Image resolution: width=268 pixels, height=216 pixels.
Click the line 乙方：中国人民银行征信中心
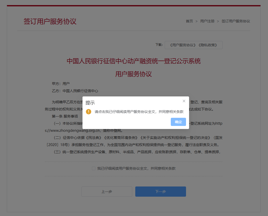75,91
